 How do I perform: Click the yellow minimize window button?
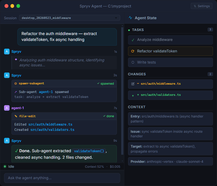(12, 6)
